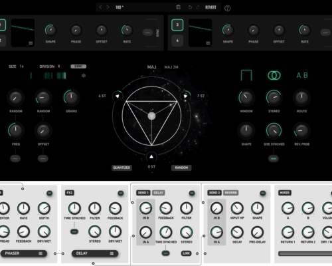Image resolution: width=332 pixels, height=266 pixels.
Task: Click the save preset disk icon
Action: point(178,7)
